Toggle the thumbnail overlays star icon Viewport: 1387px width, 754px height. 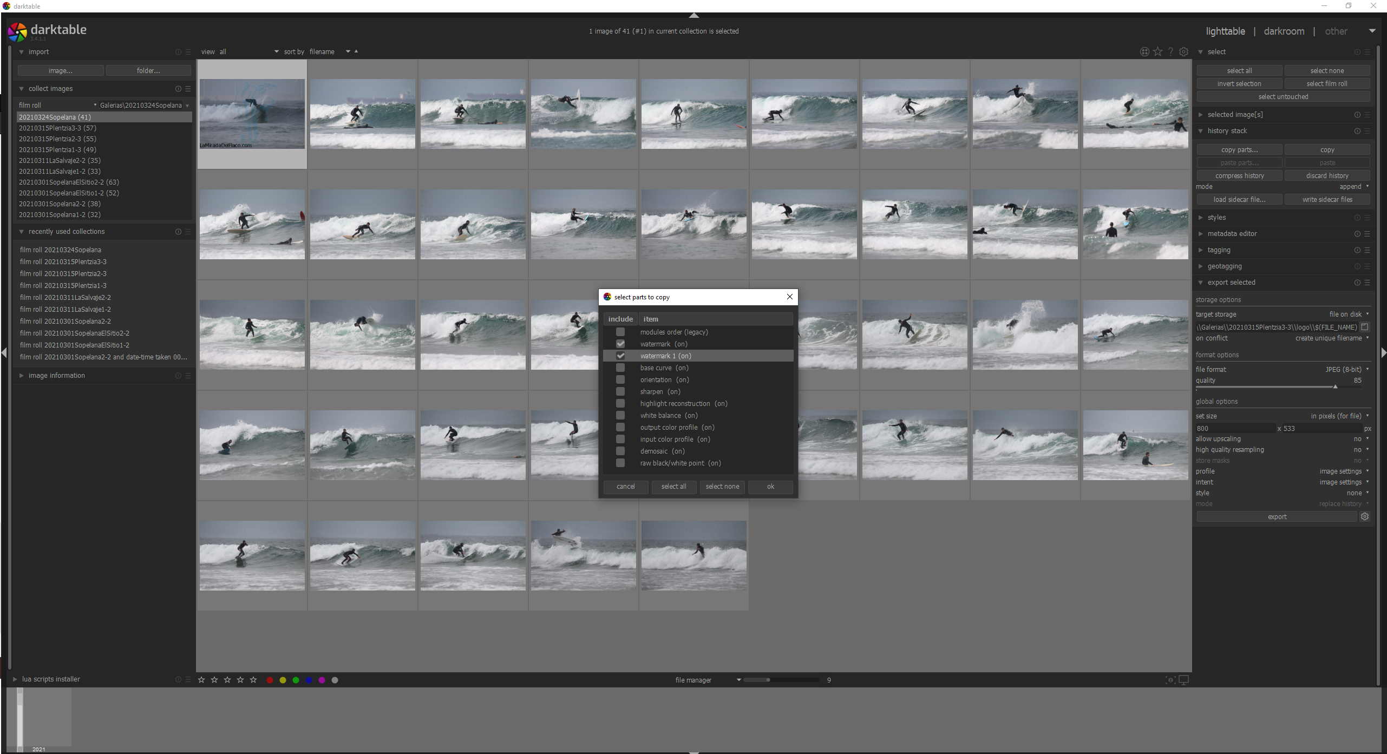pyautogui.click(x=1157, y=51)
